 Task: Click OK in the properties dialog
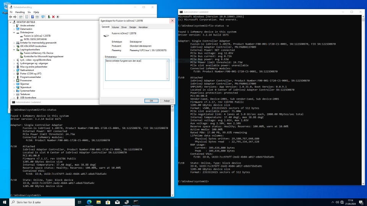coord(151,101)
